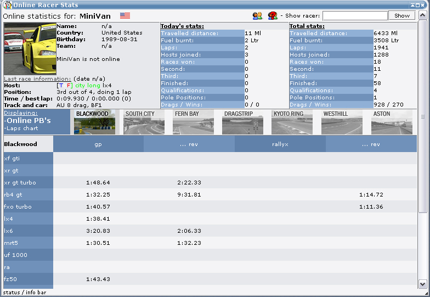Select the South City track thumbnail
This screenshot has height=297, width=430.
coord(144,122)
